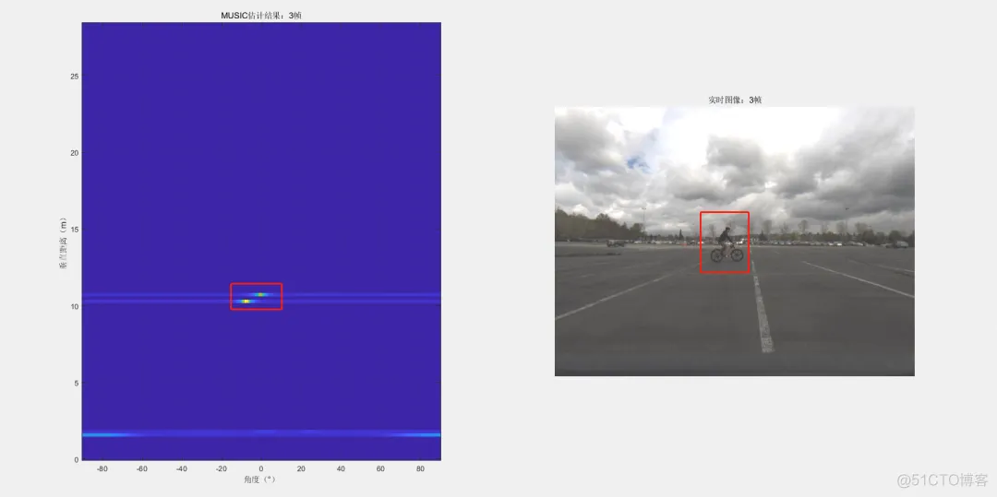Click the camera title "实时图像：3帧"
Viewport: 997px width, 497px height.
pos(735,100)
